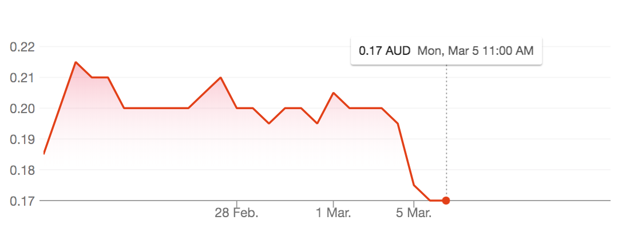The image size is (622, 228).
Task: Click the line's starting point near 0.185
Action: tap(43, 154)
